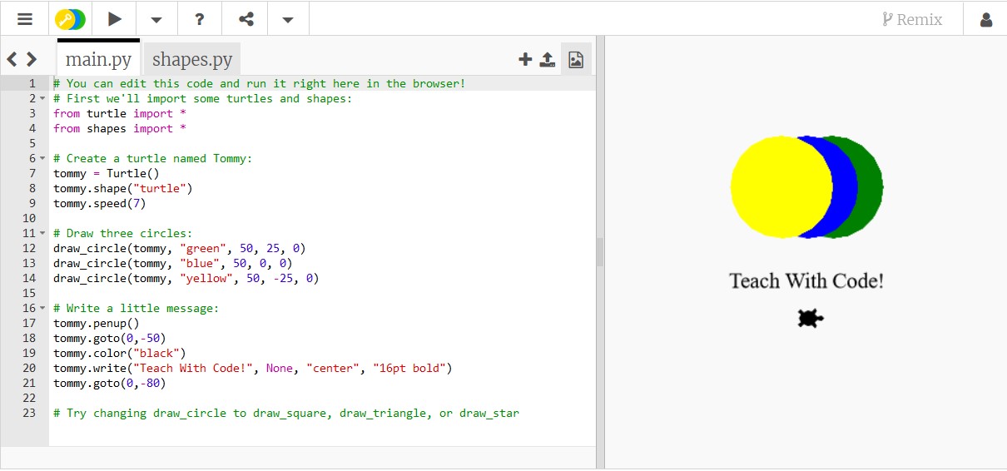Screen dimensions: 1007x471
Task: Open the user account icon
Action: [x=986, y=19]
